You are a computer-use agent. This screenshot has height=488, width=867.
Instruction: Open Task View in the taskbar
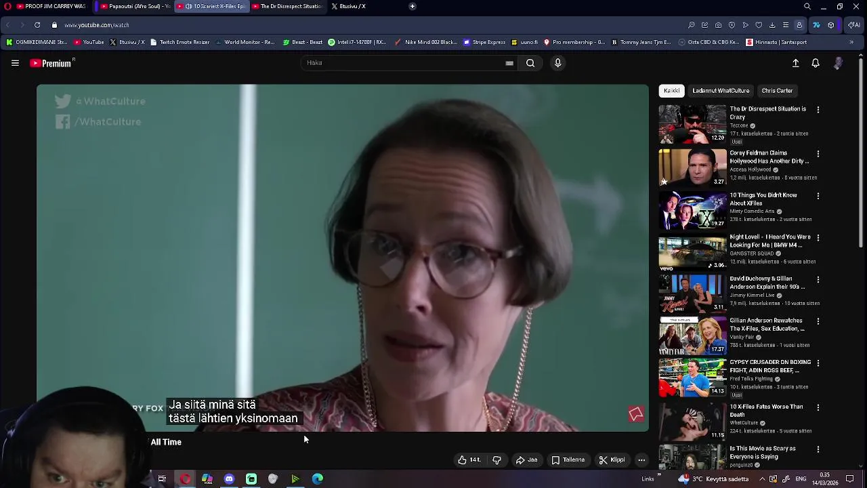(x=162, y=479)
